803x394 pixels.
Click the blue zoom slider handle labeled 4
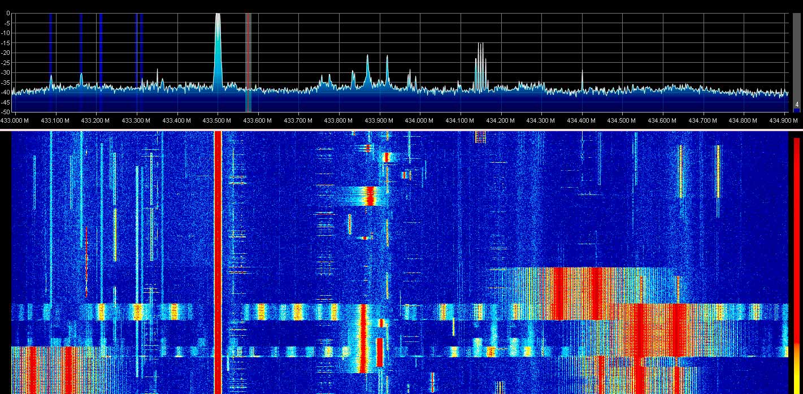796,106
